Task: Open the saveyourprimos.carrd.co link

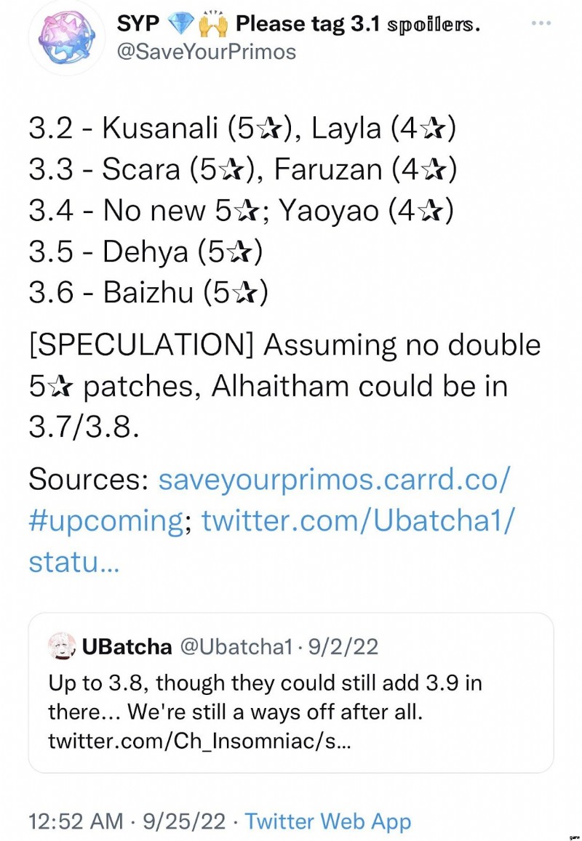Action: pyautogui.click(x=333, y=479)
